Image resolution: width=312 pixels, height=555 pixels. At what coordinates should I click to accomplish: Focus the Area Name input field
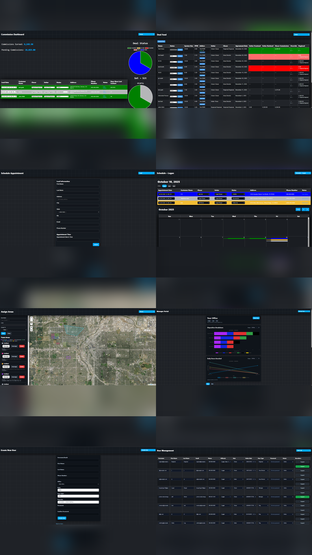pyautogui.click(x=14, y=320)
